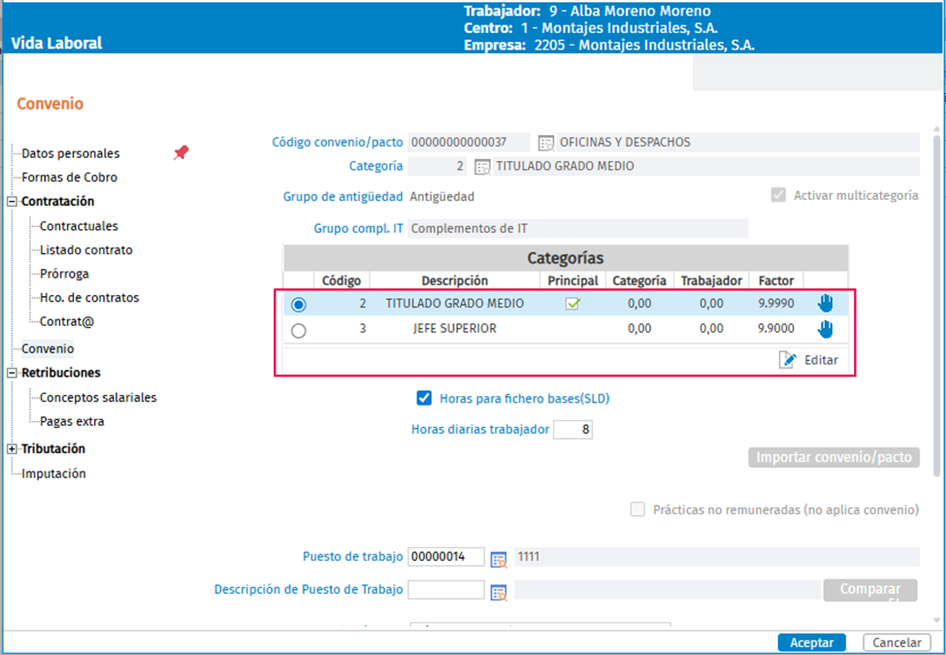Click the Aceptar button

click(811, 643)
